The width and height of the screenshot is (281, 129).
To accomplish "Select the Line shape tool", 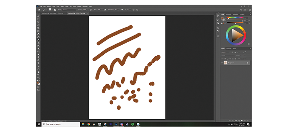I will point(38,69).
